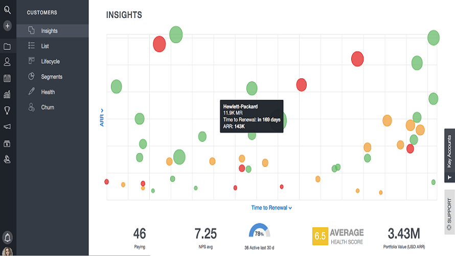The image size is (455, 256).
Task: Click the plus add button in sidebar
Action: pyautogui.click(x=7, y=26)
